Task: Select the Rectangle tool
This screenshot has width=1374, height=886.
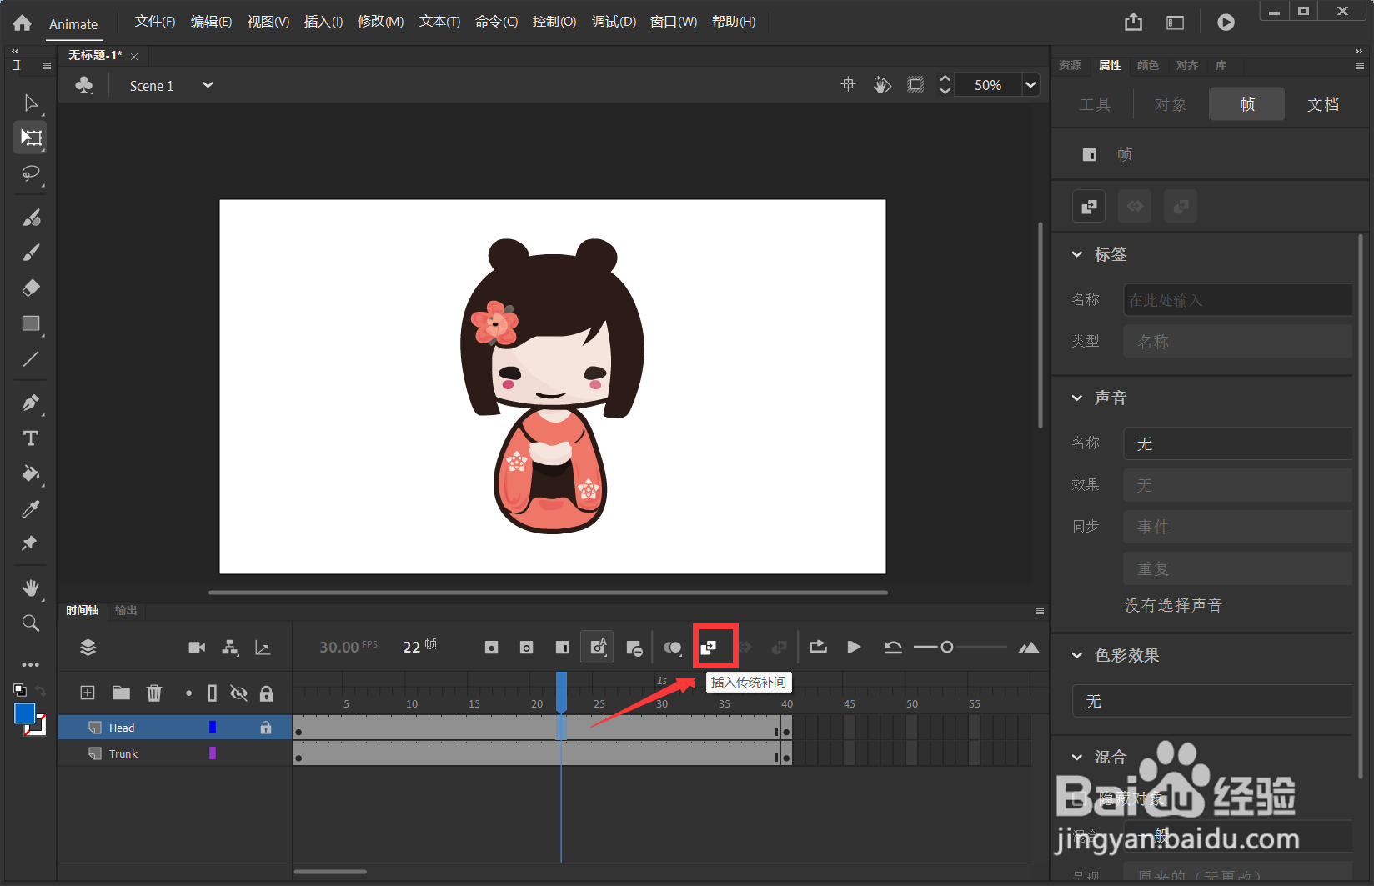Action: click(x=31, y=323)
